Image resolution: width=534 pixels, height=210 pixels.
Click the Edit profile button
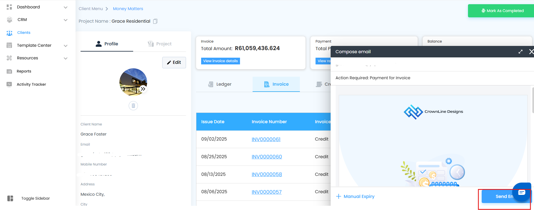point(174,62)
